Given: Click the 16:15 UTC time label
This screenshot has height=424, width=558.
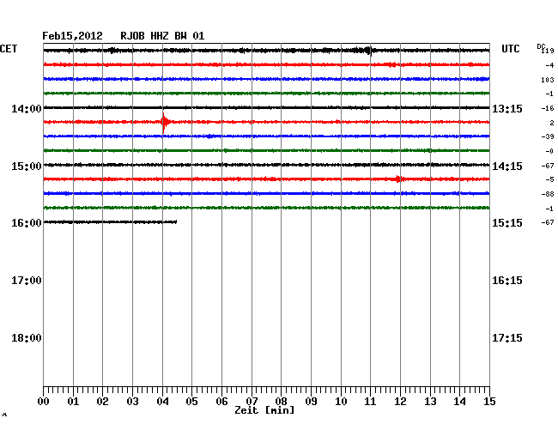Looking at the screenshot, I should (x=507, y=281).
